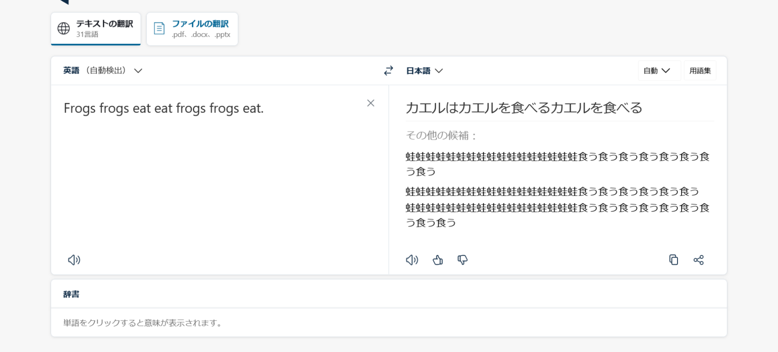Click the main Japanese translation output text
The image size is (778, 352).
524,108
